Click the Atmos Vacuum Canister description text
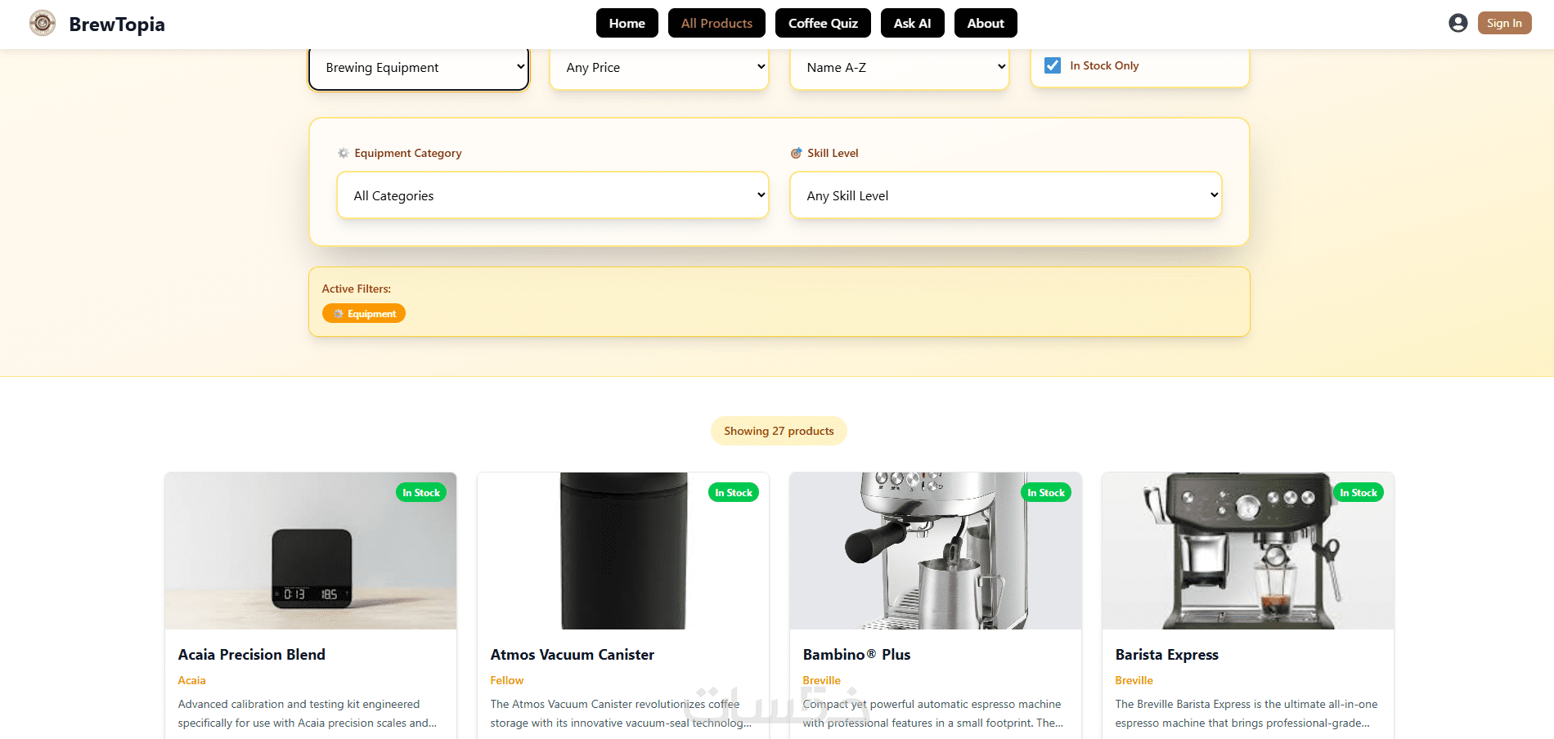1554x739 pixels. (621, 714)
